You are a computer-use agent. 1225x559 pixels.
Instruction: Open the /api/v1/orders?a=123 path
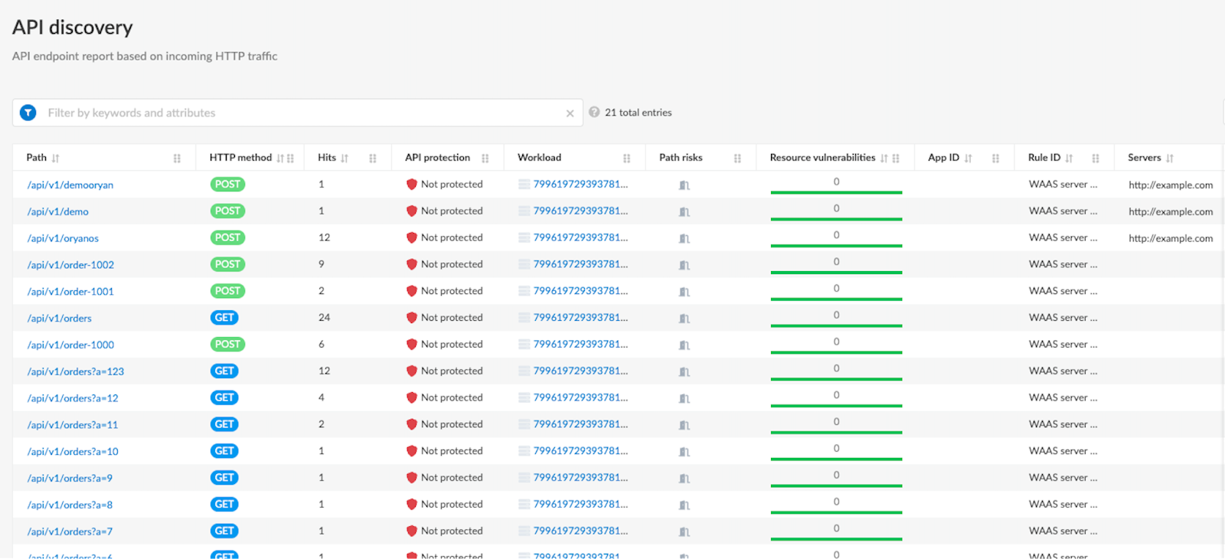pyautogui.click(x=76, y=371)
